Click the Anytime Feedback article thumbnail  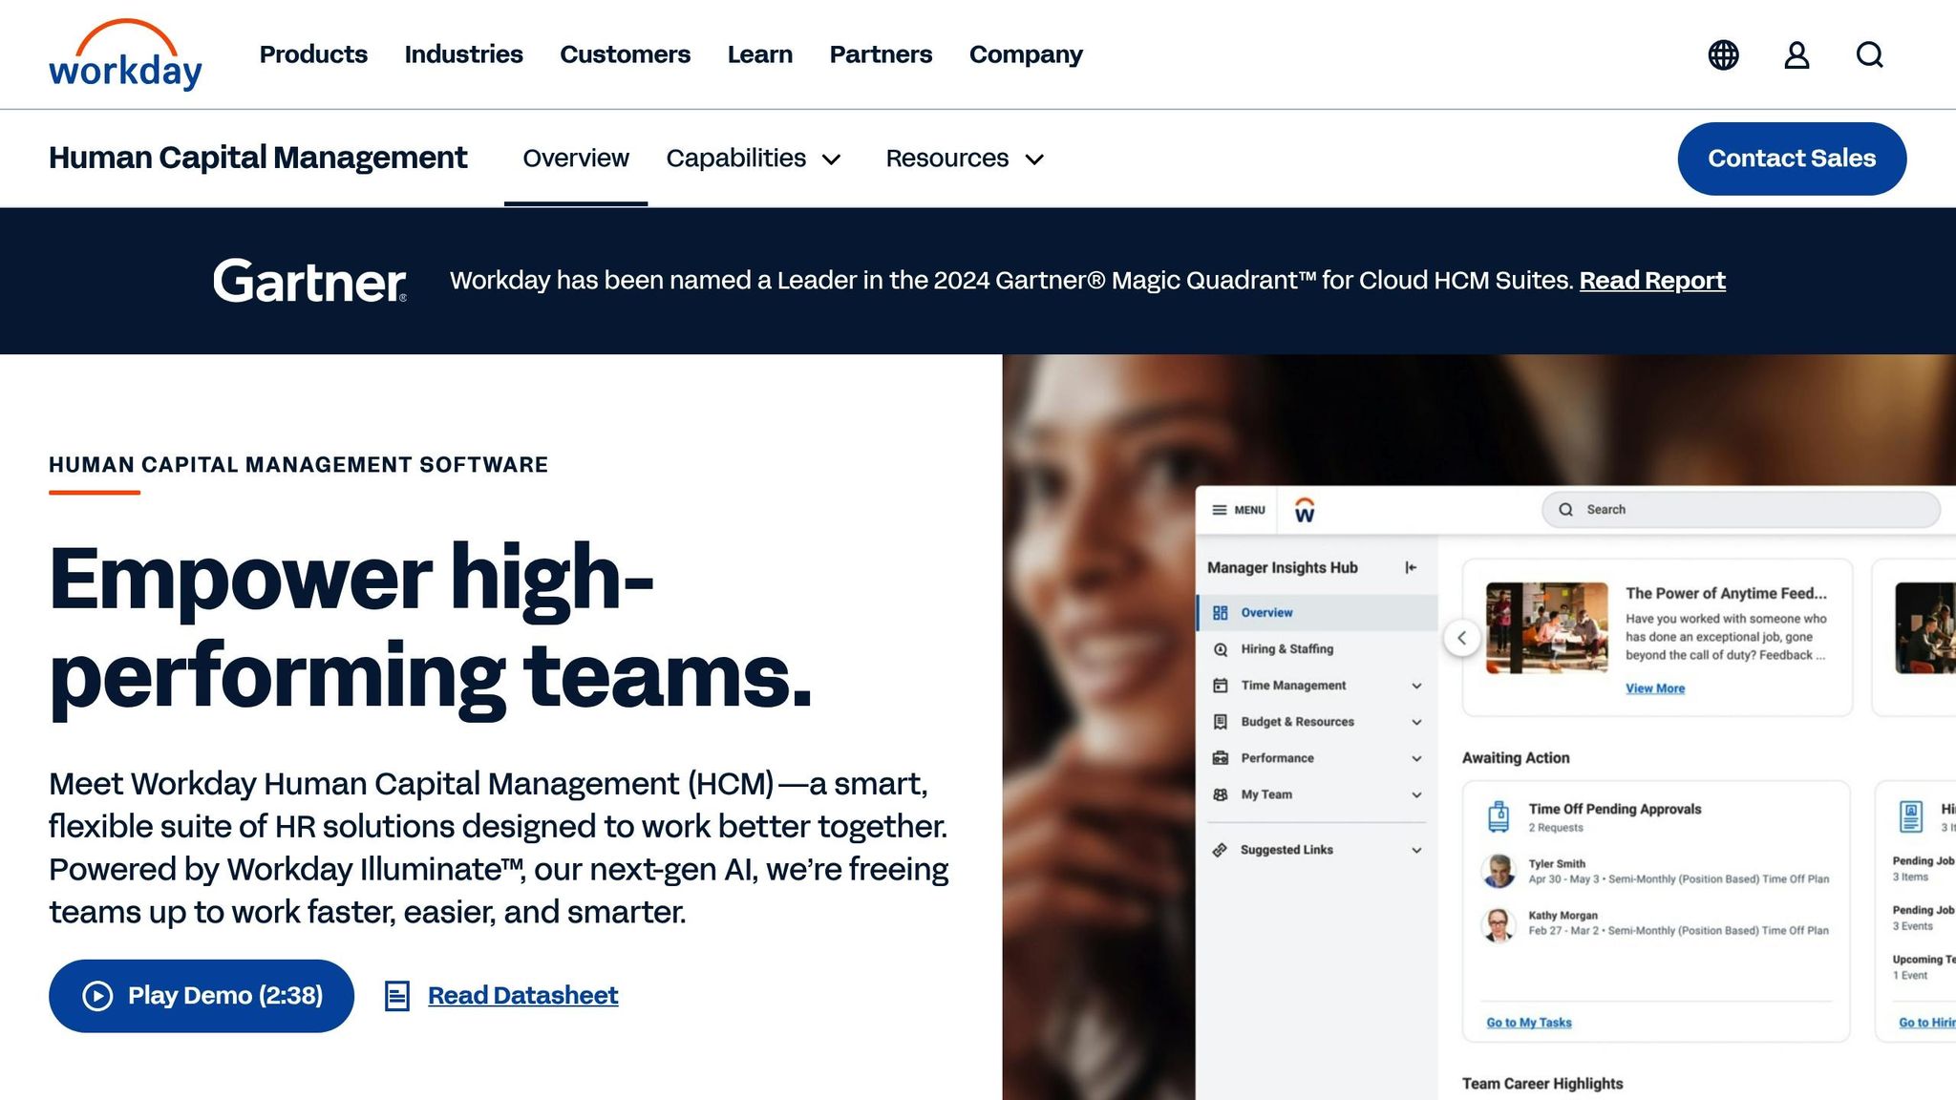(x=1547, y=628)
